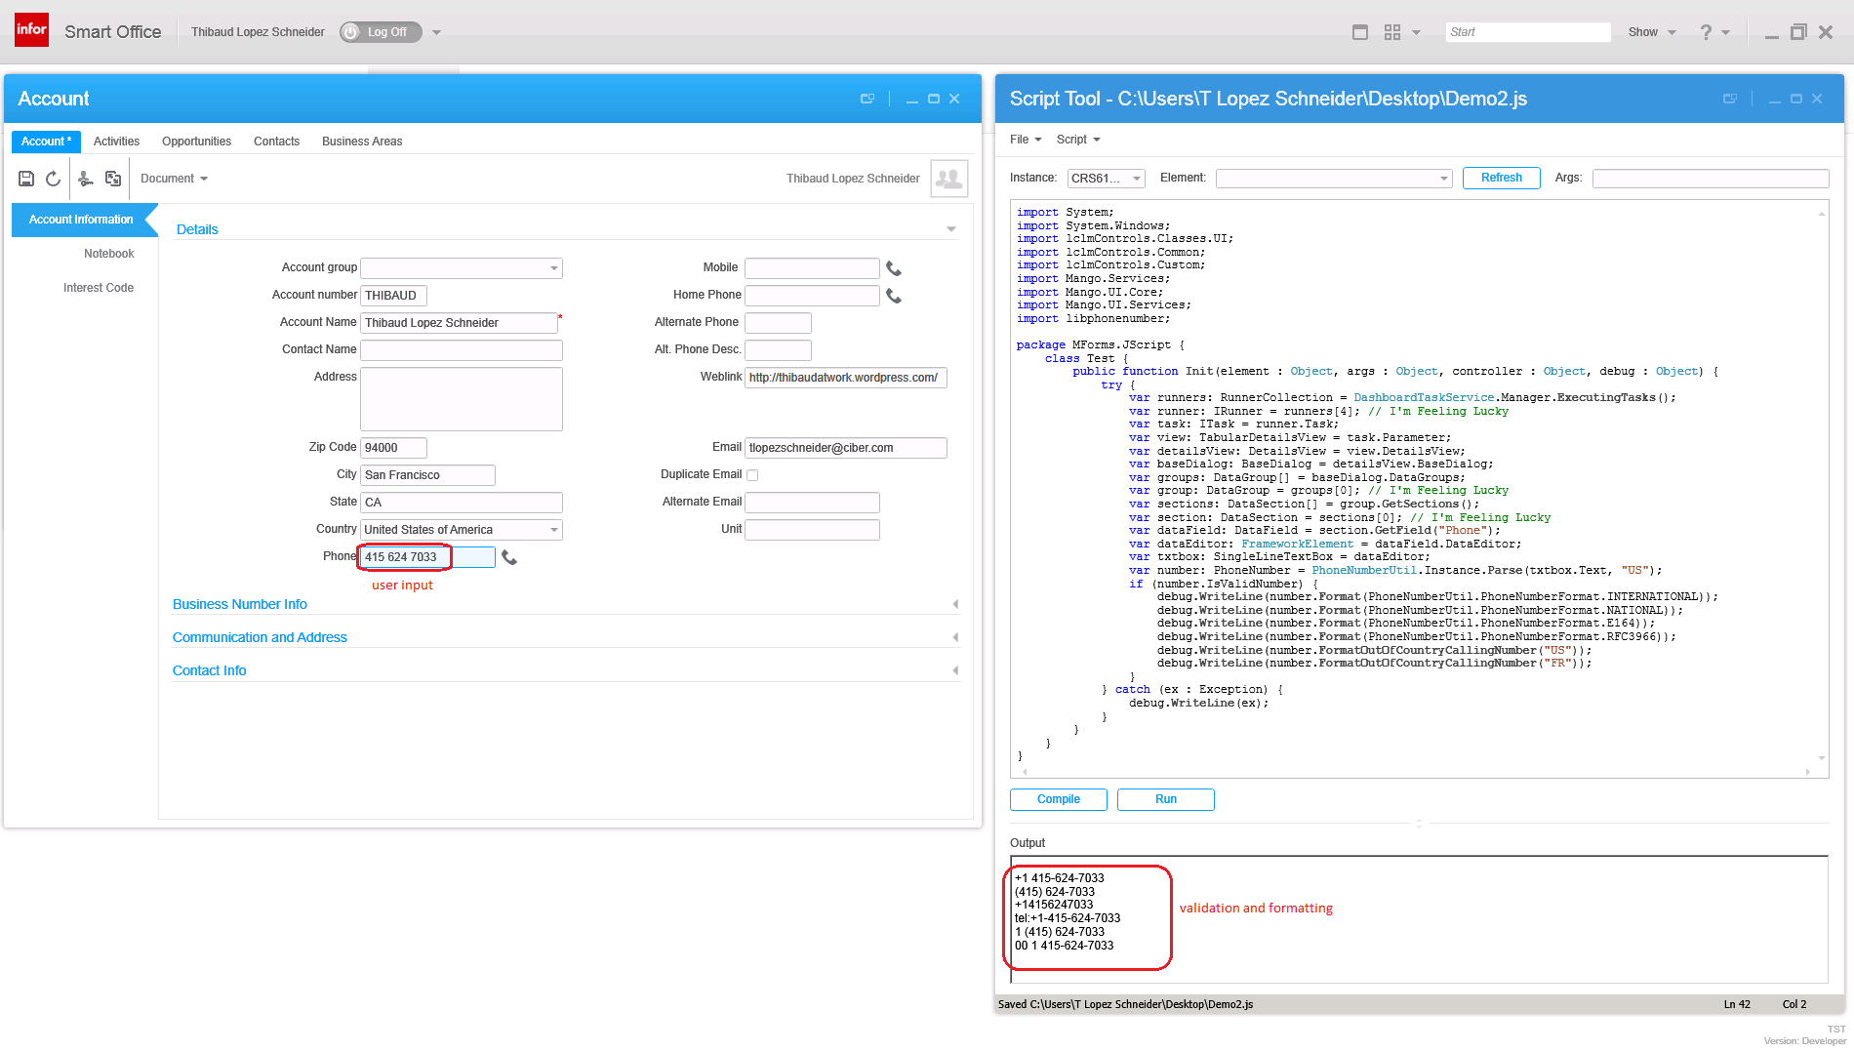This screenshot has height=1051, width=1854.
Task: Switch to the Opportunities tab
Action: pyautogui.click(x=196, y=141)
